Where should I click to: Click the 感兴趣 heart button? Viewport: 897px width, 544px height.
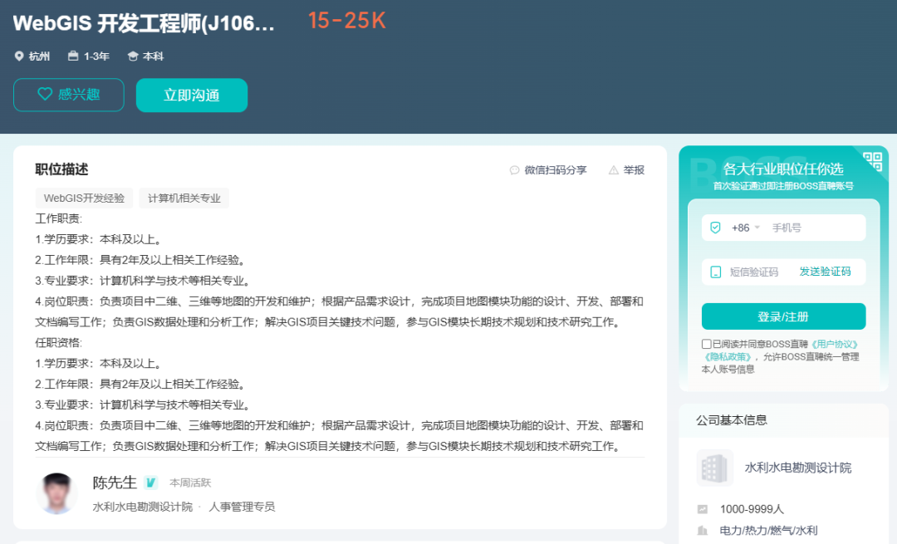tap(69, 95)
